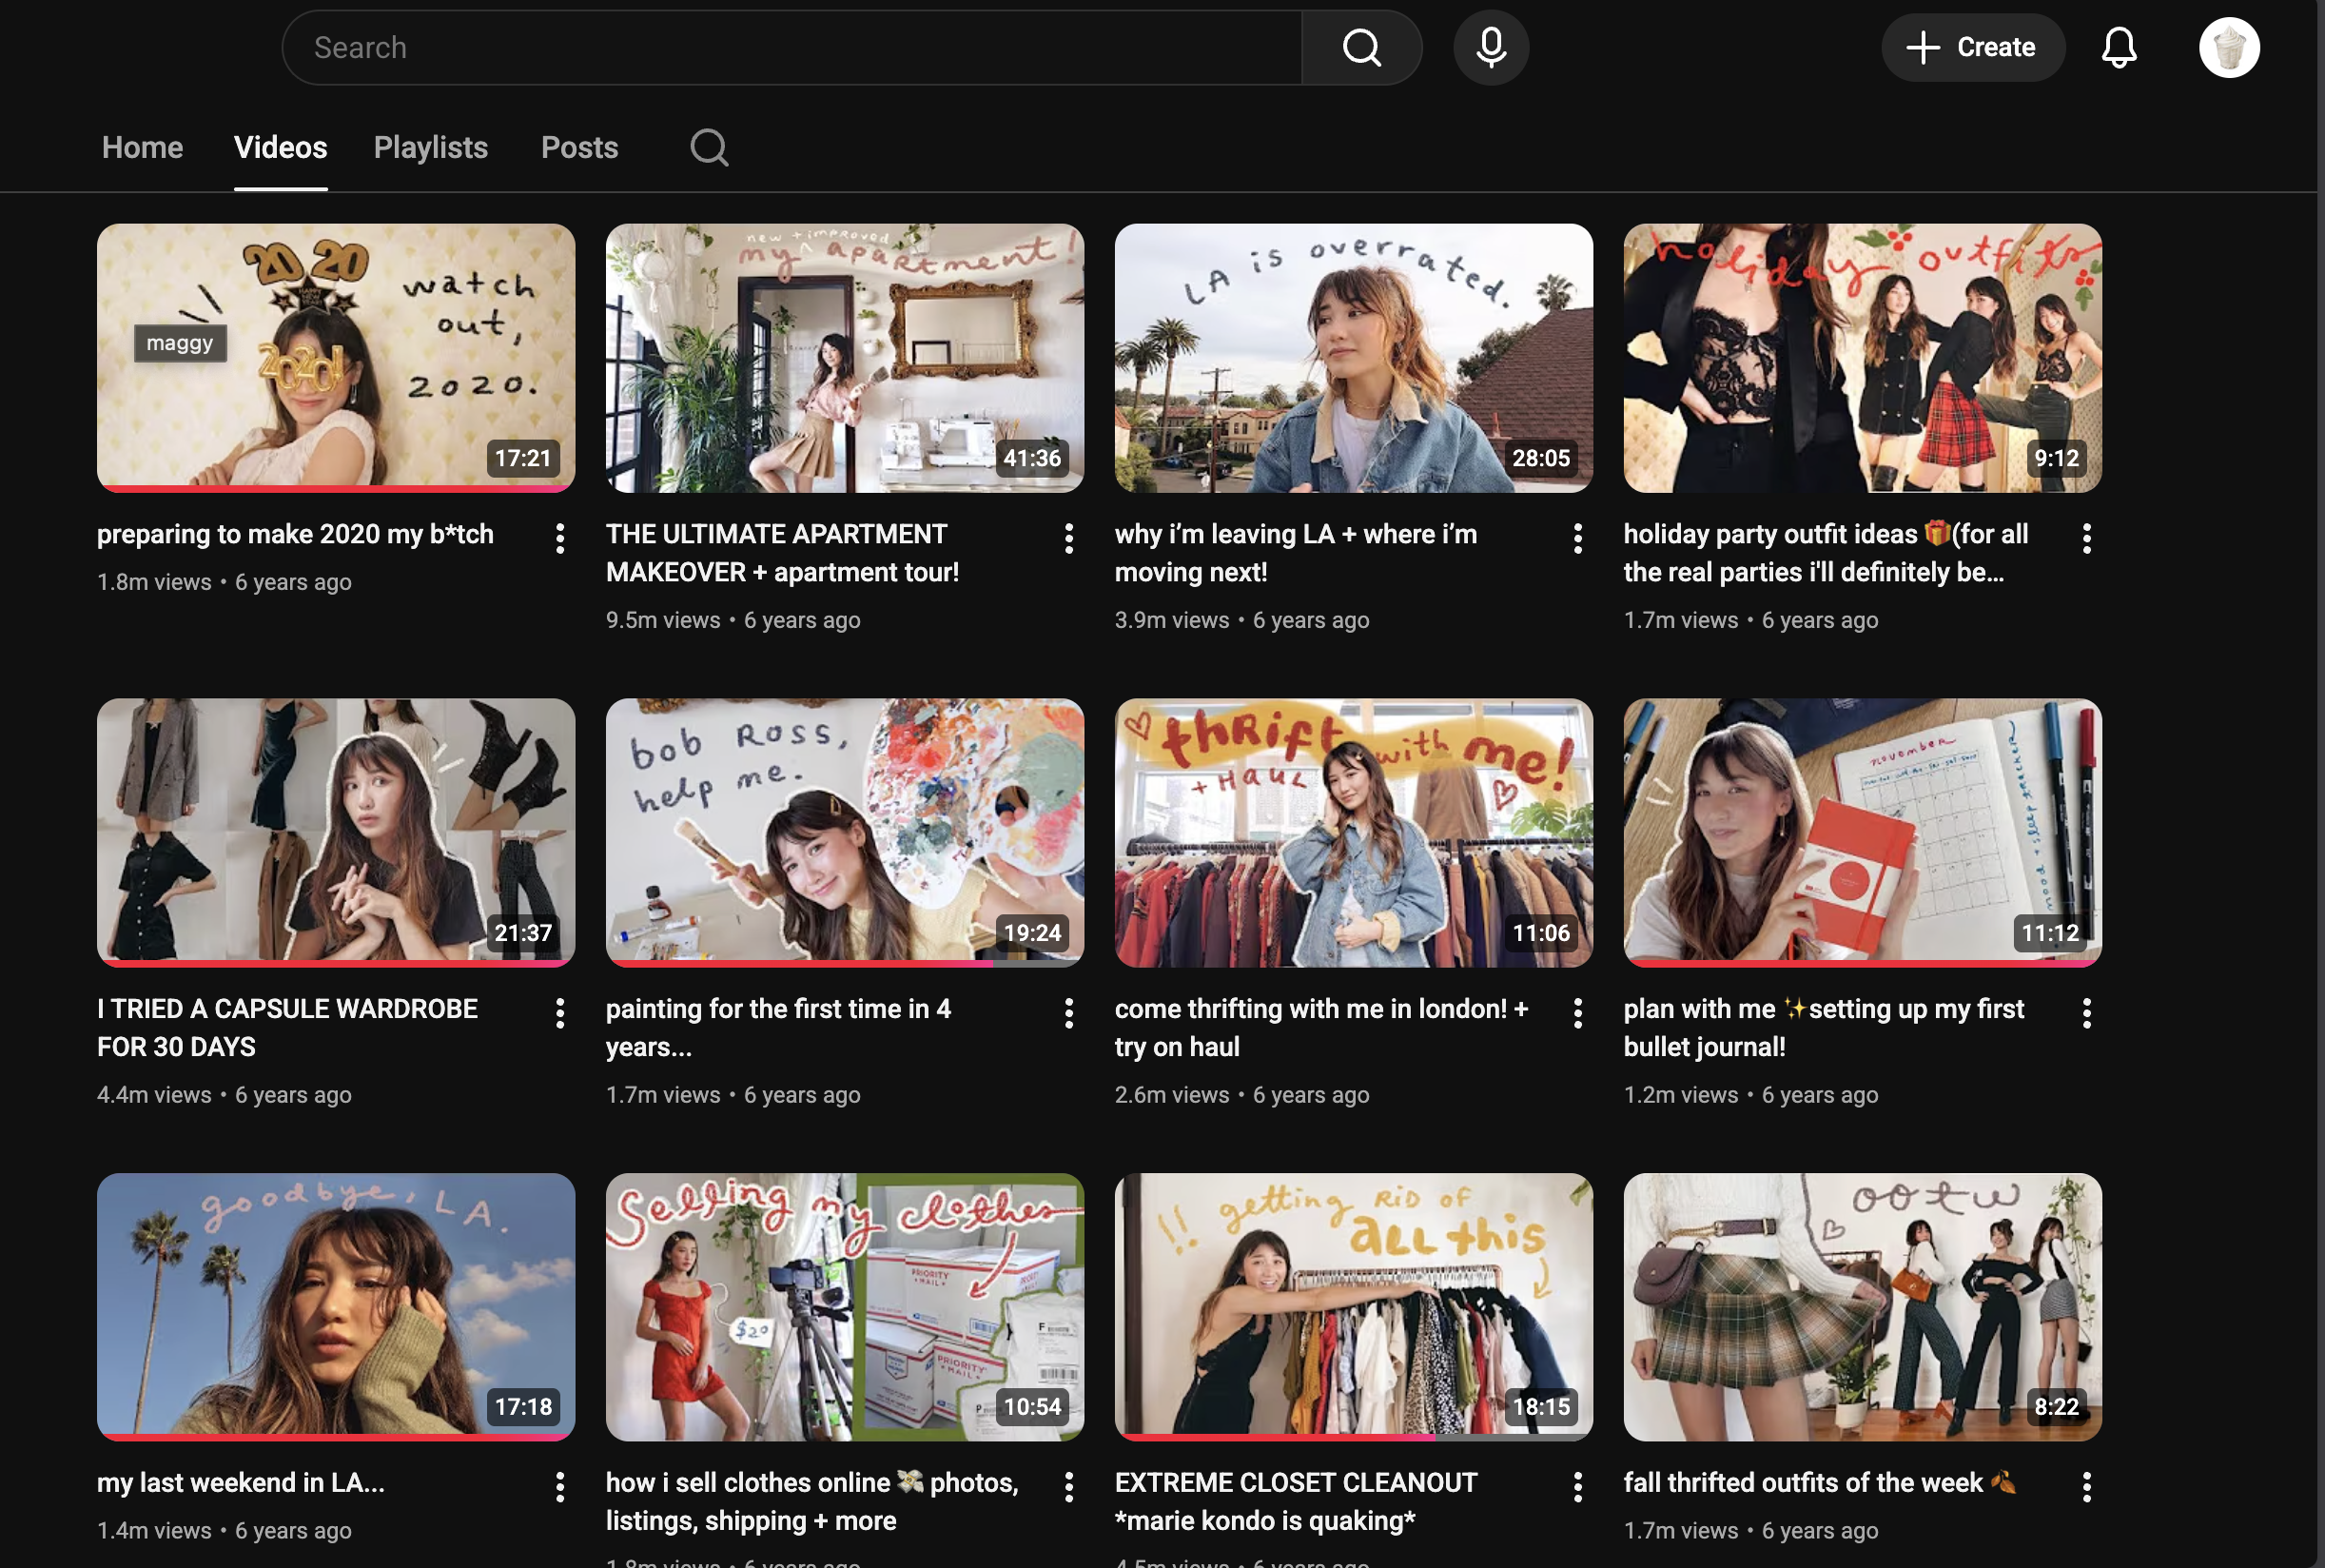This screenshot has width=2325, height=1568.
Task: Open the Home tab
Action: point(142,147)
